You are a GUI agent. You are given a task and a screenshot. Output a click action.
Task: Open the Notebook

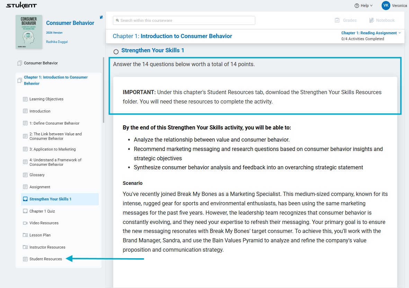coord(382,20)
